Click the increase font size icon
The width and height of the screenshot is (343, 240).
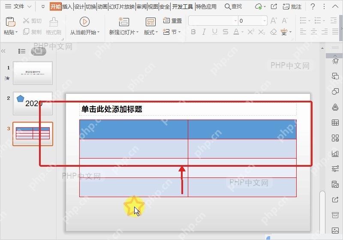pyautogui.click(x=274, y=21)
